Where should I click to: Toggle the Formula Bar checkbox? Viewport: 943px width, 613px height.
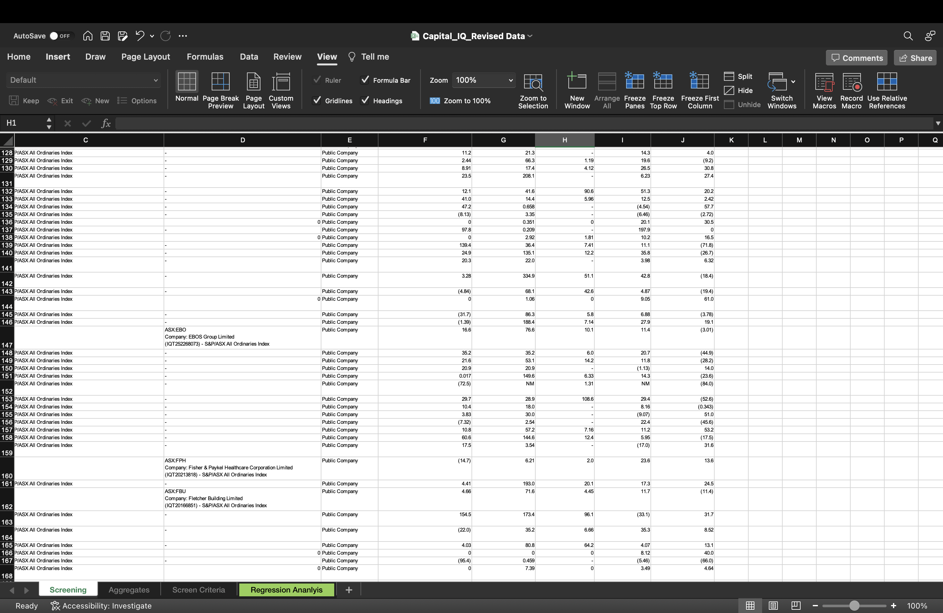365,80
